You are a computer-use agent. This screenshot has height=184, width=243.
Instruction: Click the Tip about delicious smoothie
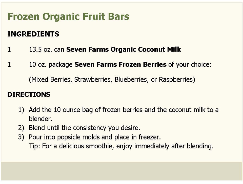click(x=121, y=146)
